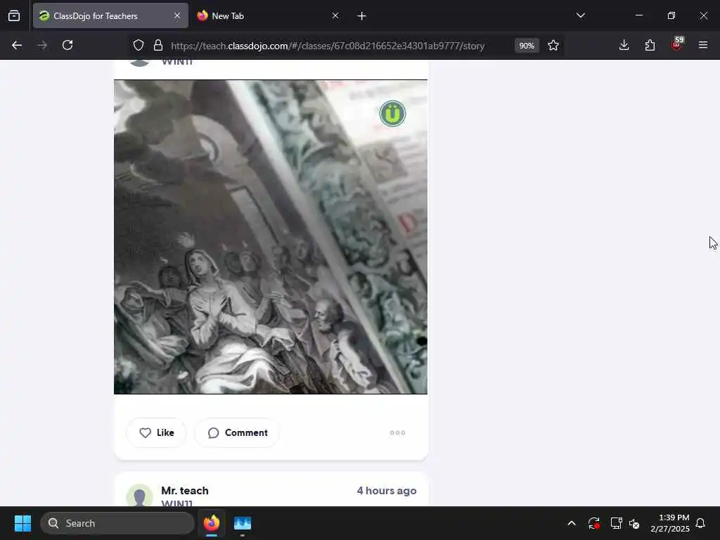Viewport: 720px width, 540px height.
Task: Switch to ClassDojo for Teachers tab
Action: (x=110, y=15)
